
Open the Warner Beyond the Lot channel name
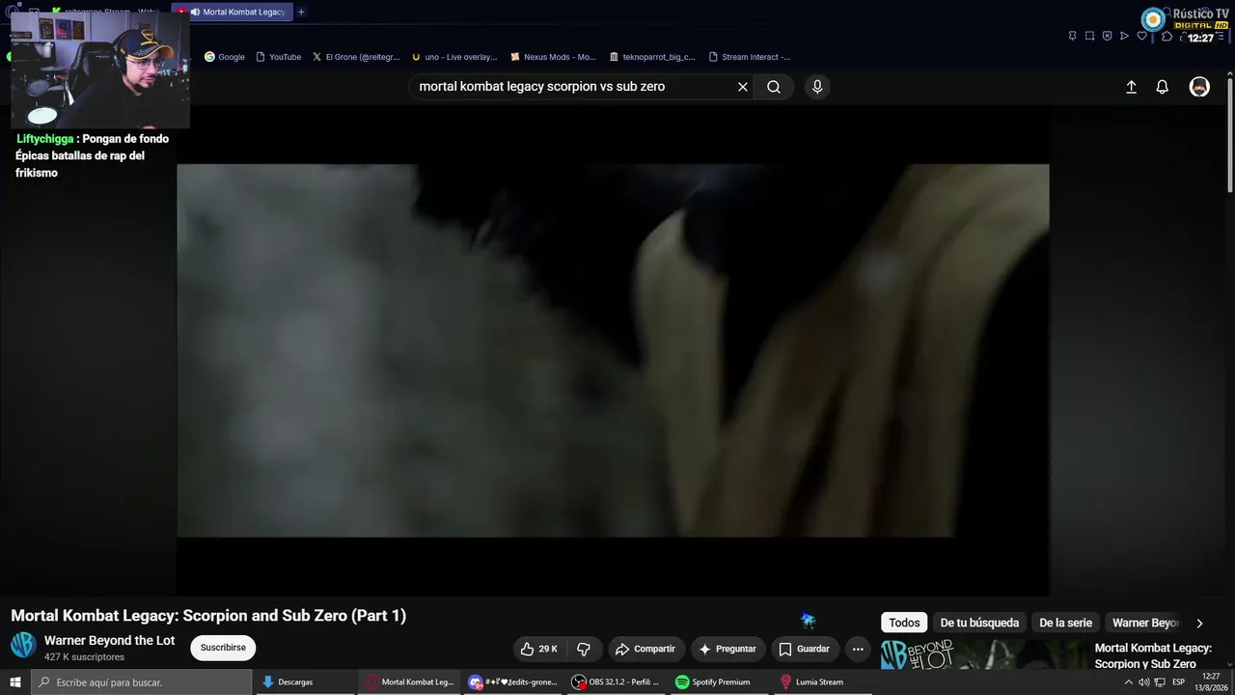110,641
